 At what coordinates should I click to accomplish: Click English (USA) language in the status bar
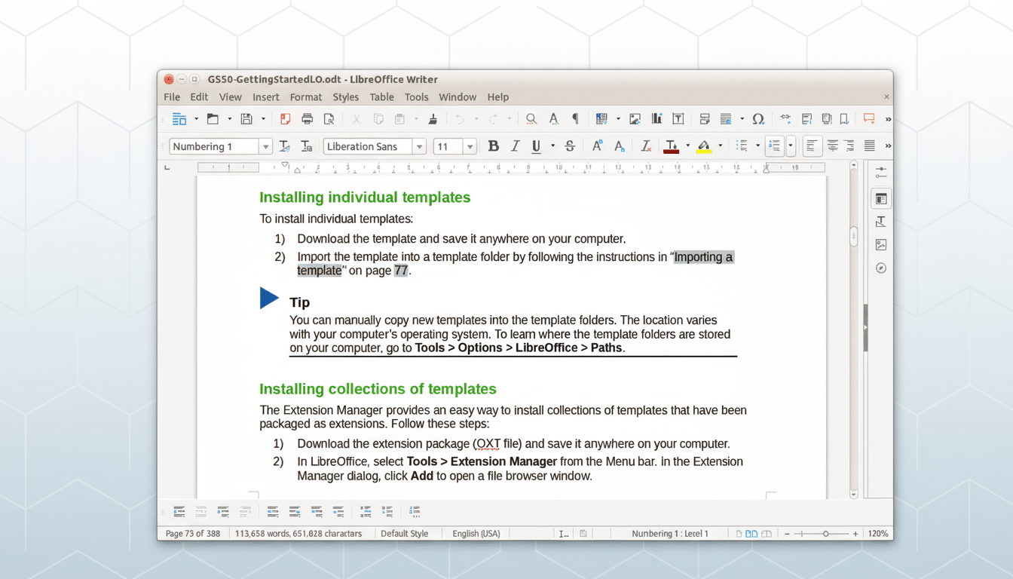pyautogui.click(x=476, y=533)
